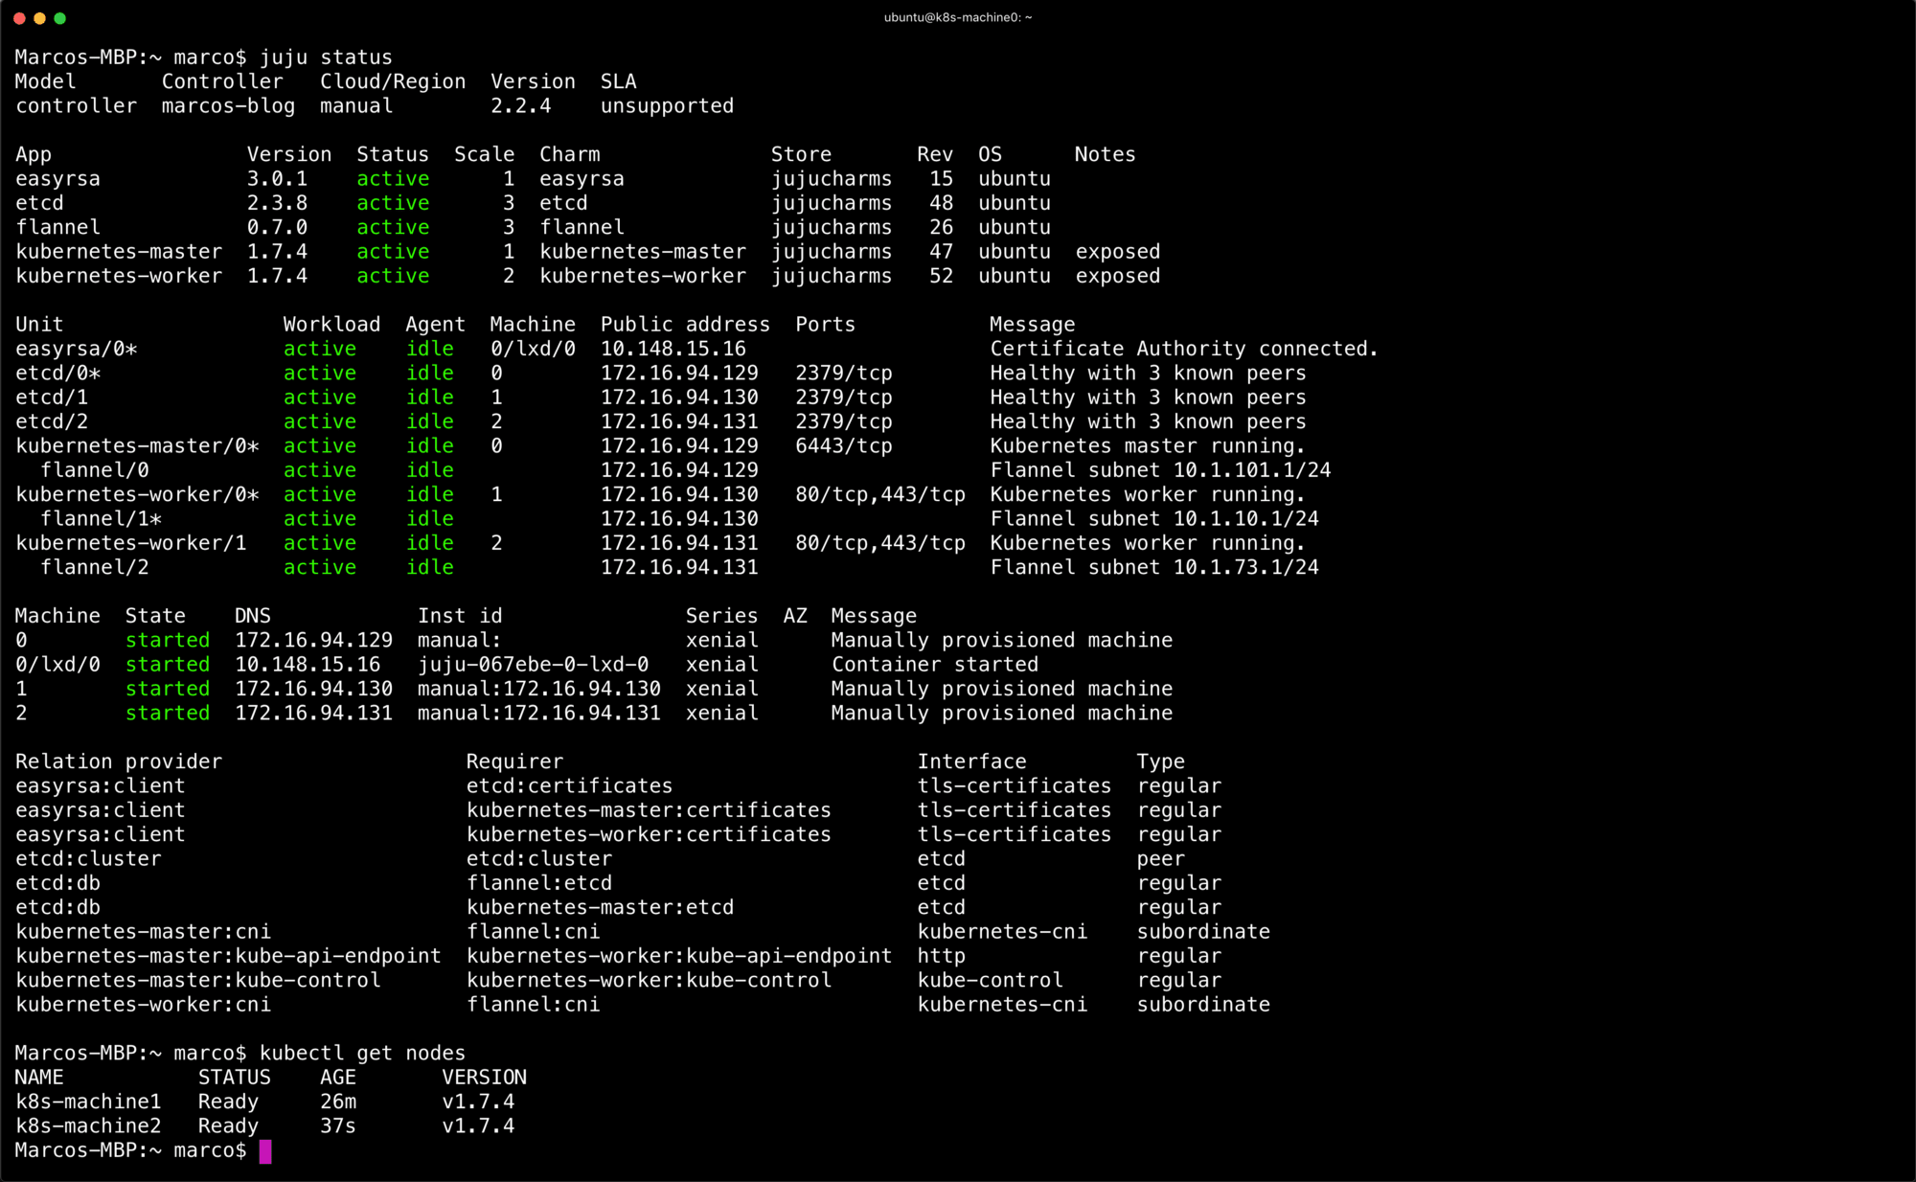Click port '6443/tcp' for kubernetes-master
Viewport: 1916px width, 1182px height.
(843, 446)
